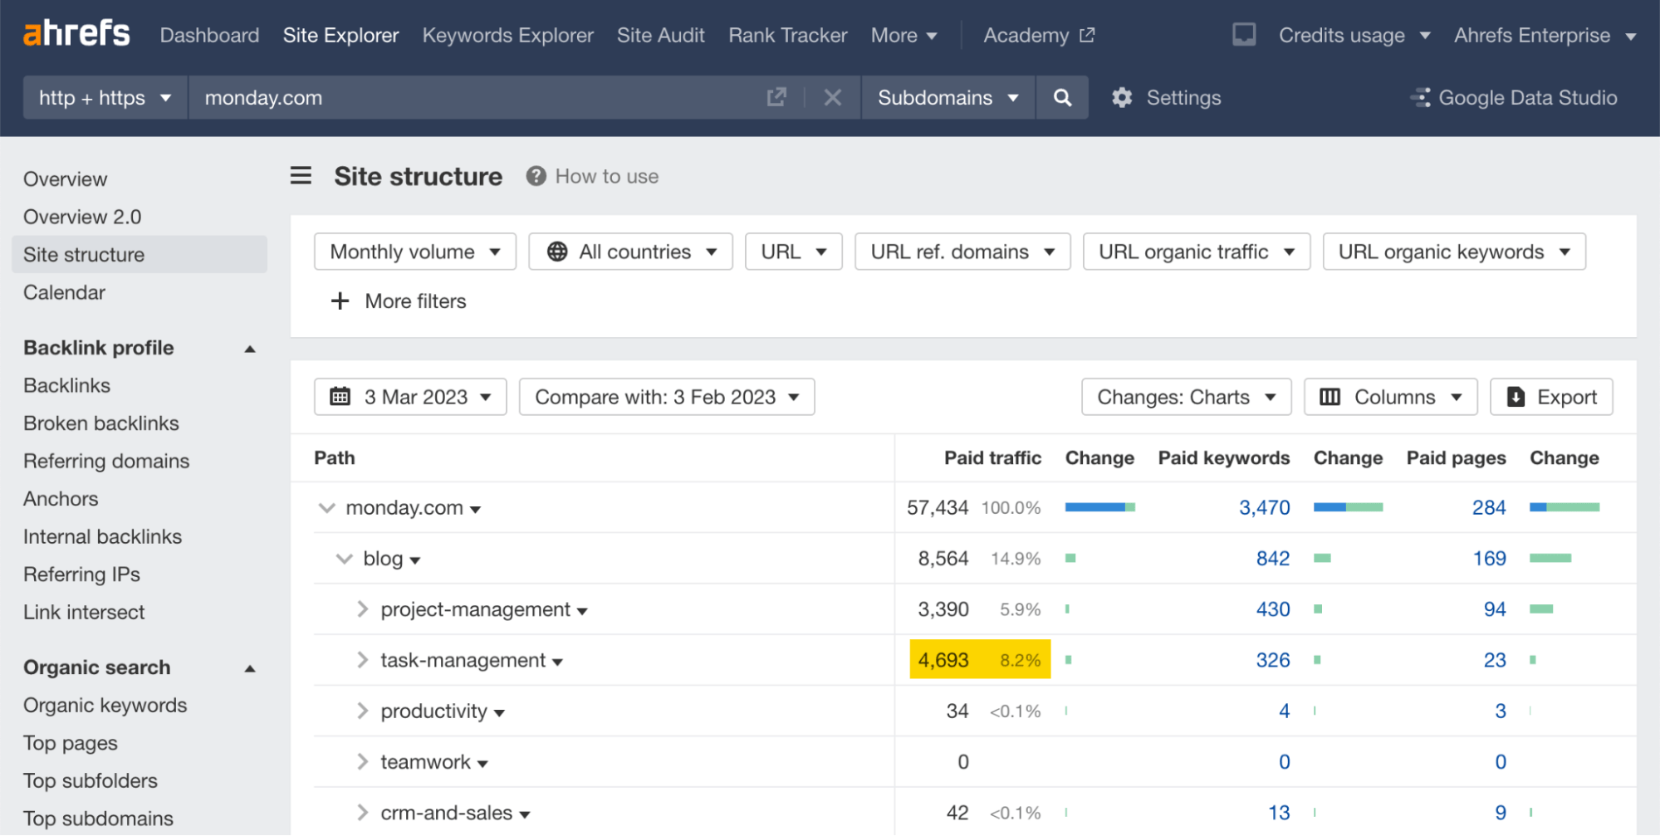Screen dimensions: 1660x836
Task: Click the Export button
Action: click(1551, 396)
